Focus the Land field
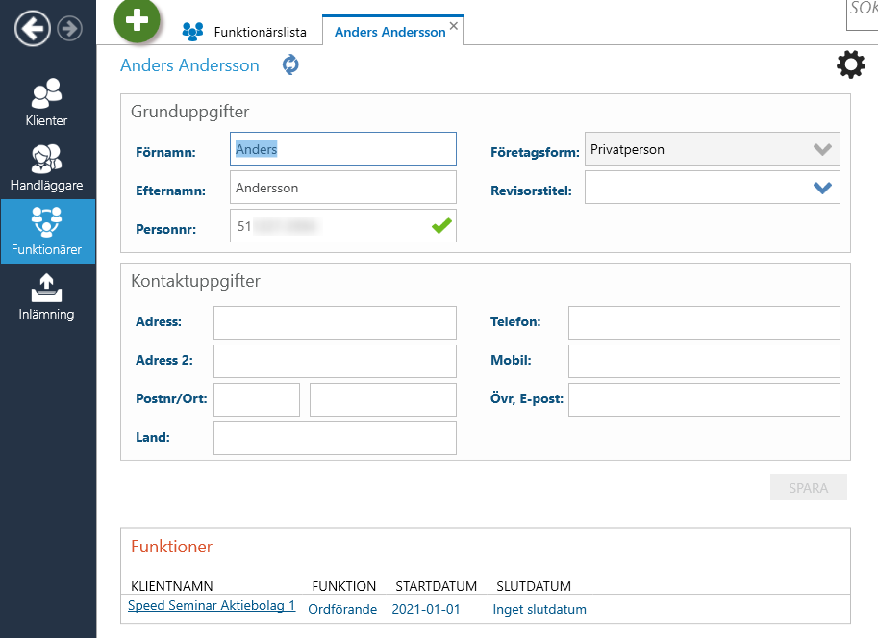The image size is (878, 638). [x=335, y=438]
